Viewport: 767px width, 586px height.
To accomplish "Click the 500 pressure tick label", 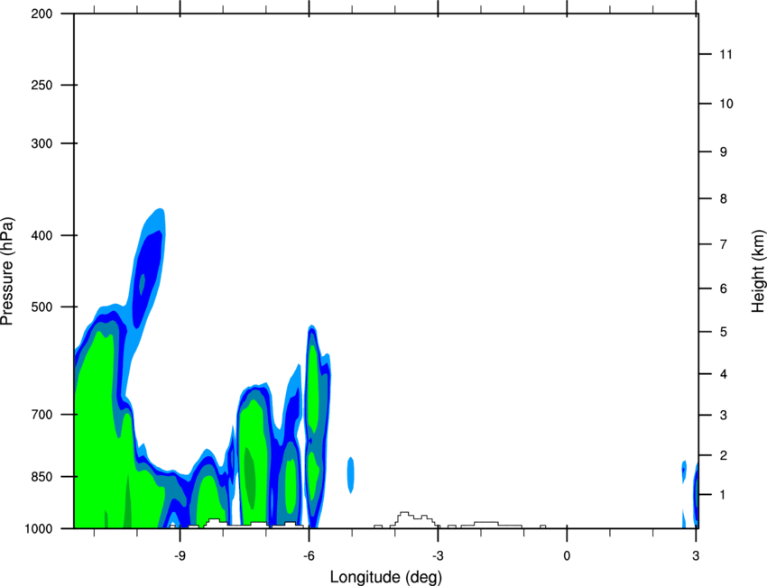I will tap(42, 307).
